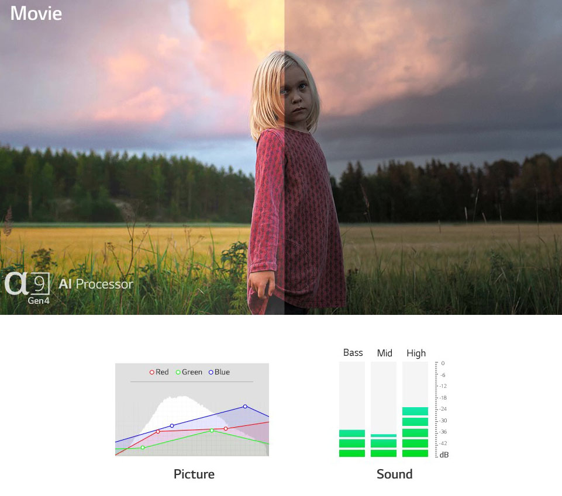Click the lower blue curve point

[172, 426]
